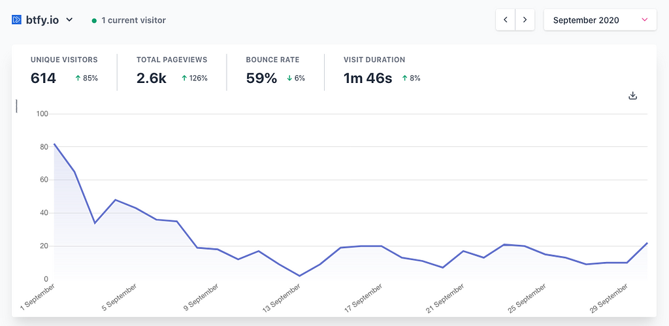Expand the btfy.io site switcher chevron
This screenshot has height=326, width=669.
(x=69, y=20)
